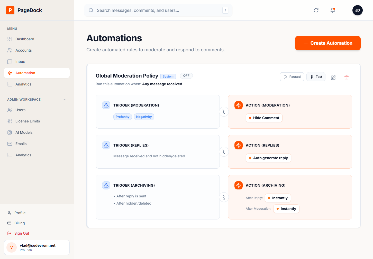Screen dimensions: 373x259
Task: Edit Global Moderation Policy with pencil icon
Action: (333, 78)
